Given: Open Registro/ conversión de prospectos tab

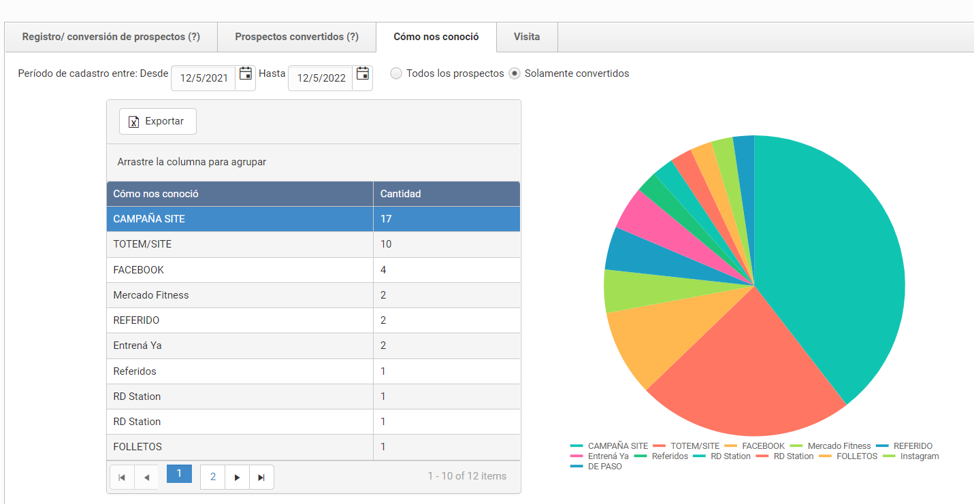Looking at the screenshot, I should (111, 37).
